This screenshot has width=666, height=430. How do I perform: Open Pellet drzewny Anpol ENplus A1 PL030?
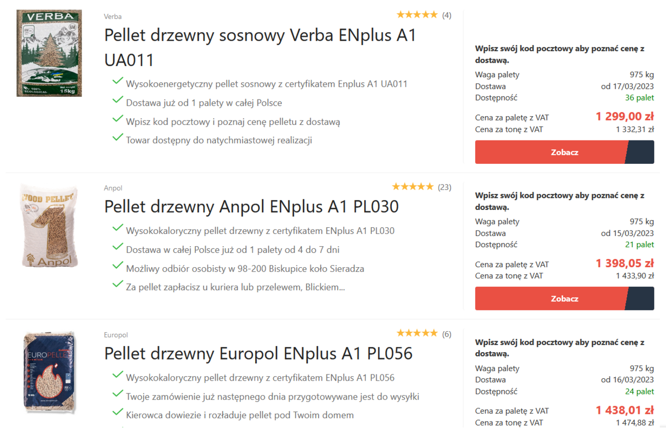[x=251, y=207]
